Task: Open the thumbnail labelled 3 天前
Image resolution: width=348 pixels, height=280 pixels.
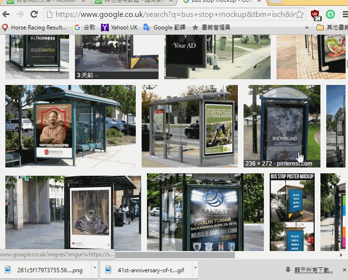Action: (117, 57)
